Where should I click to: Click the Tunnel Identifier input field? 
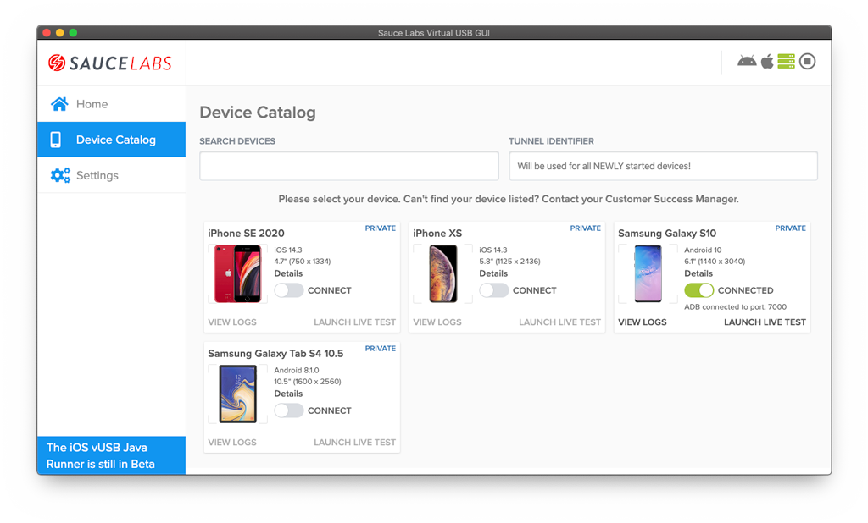663,166
